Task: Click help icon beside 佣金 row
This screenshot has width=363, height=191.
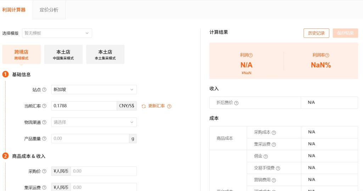Action: (x=266, y=156)
